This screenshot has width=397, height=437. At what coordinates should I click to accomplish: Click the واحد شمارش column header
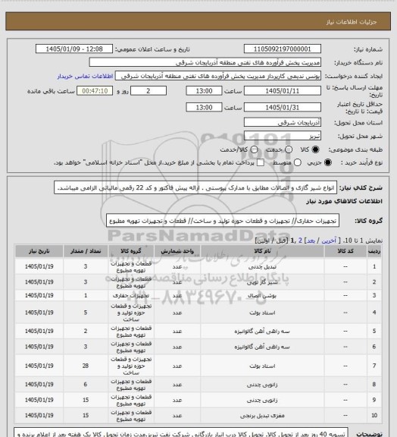[177, 251]
